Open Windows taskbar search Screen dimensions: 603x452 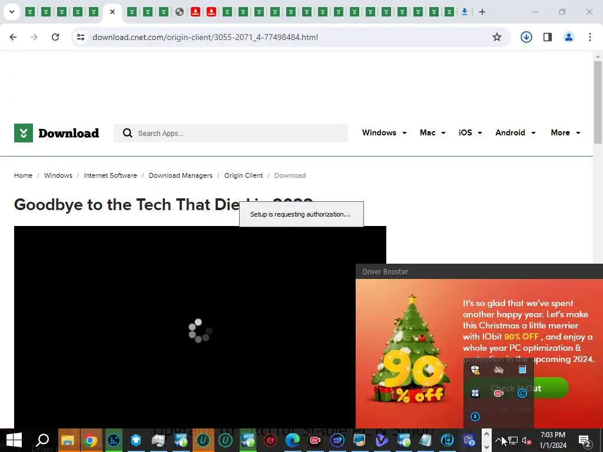[x=42, y=440]
